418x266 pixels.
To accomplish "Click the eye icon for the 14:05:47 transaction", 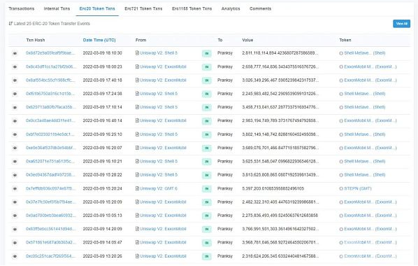I will point(15,243).
